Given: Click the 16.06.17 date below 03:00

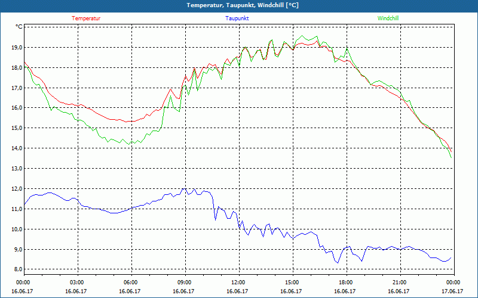Looking at the screenshot, I should [x=76, y=291].
